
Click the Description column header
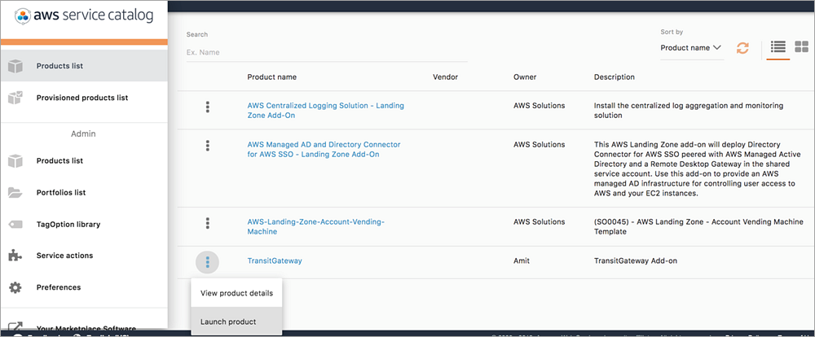tap(615, 77)
